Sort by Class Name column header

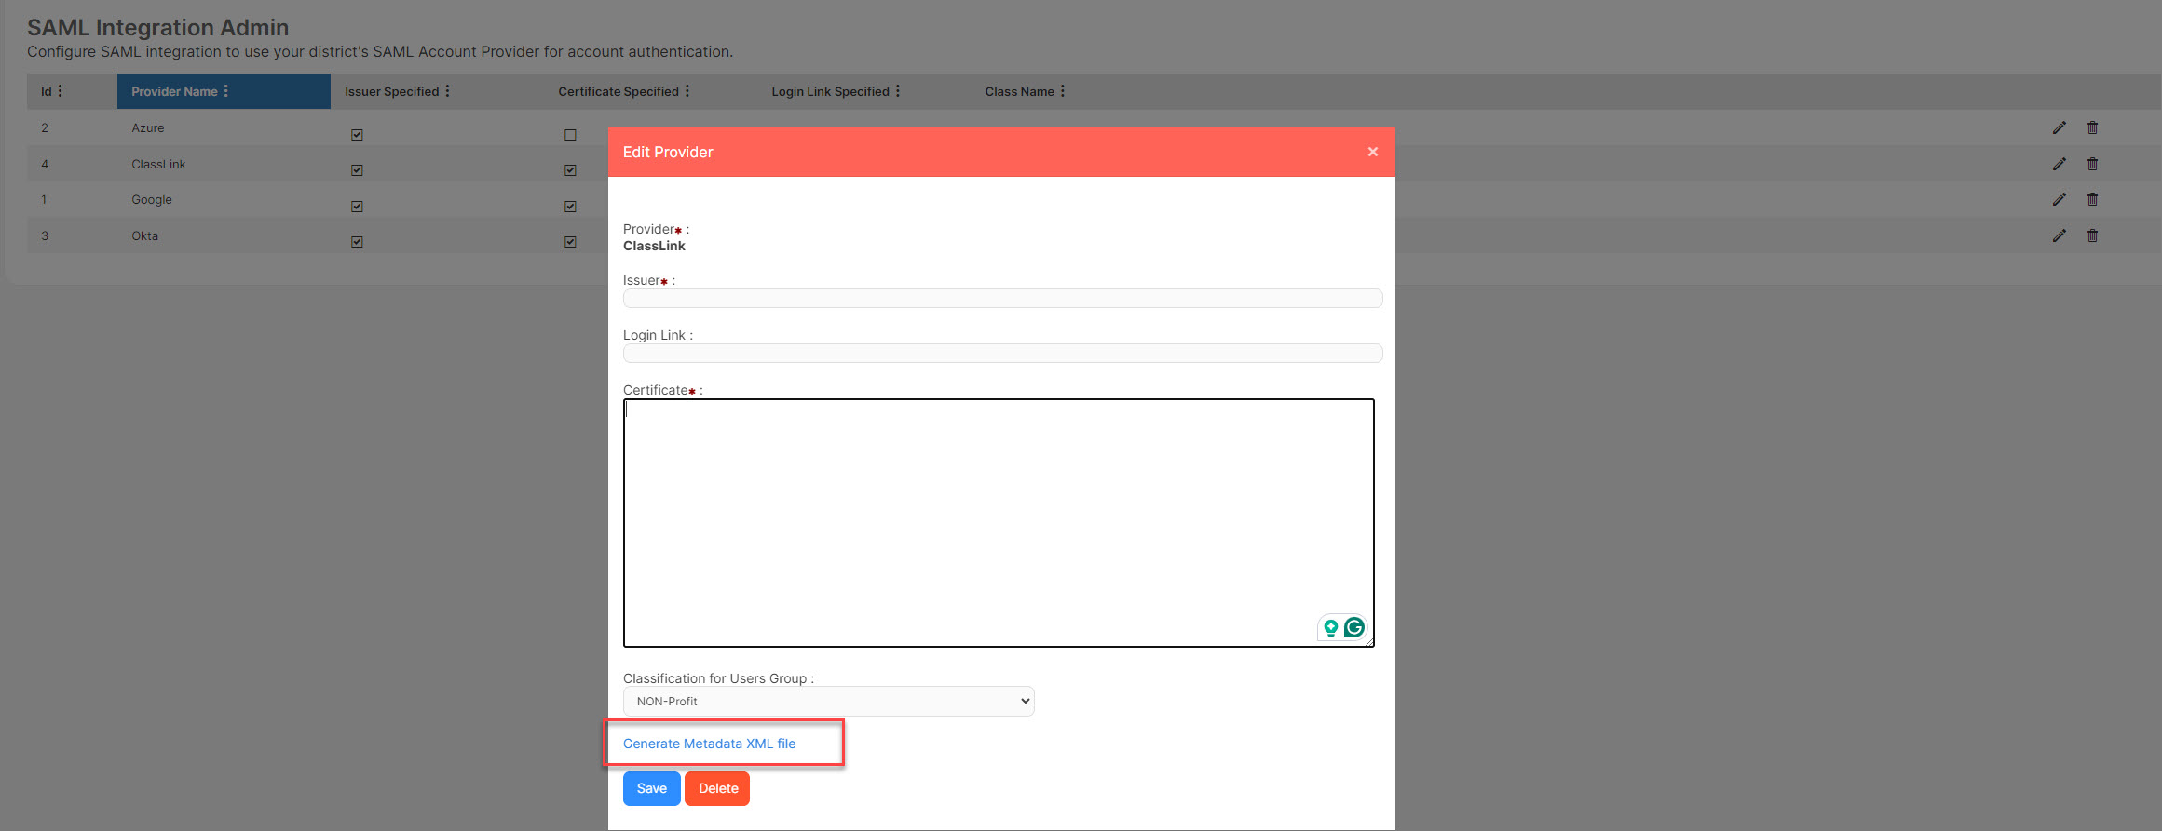[1019, 91]
